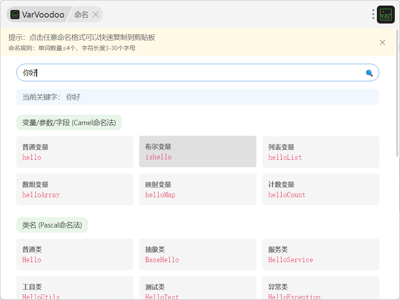Copy the 数组变量 name helloArray
400x300 pixels.
(75, 189)
